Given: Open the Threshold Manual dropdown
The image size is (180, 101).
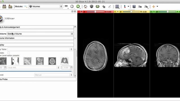Looking at the screenshot, I should click(x=54, y=75).
